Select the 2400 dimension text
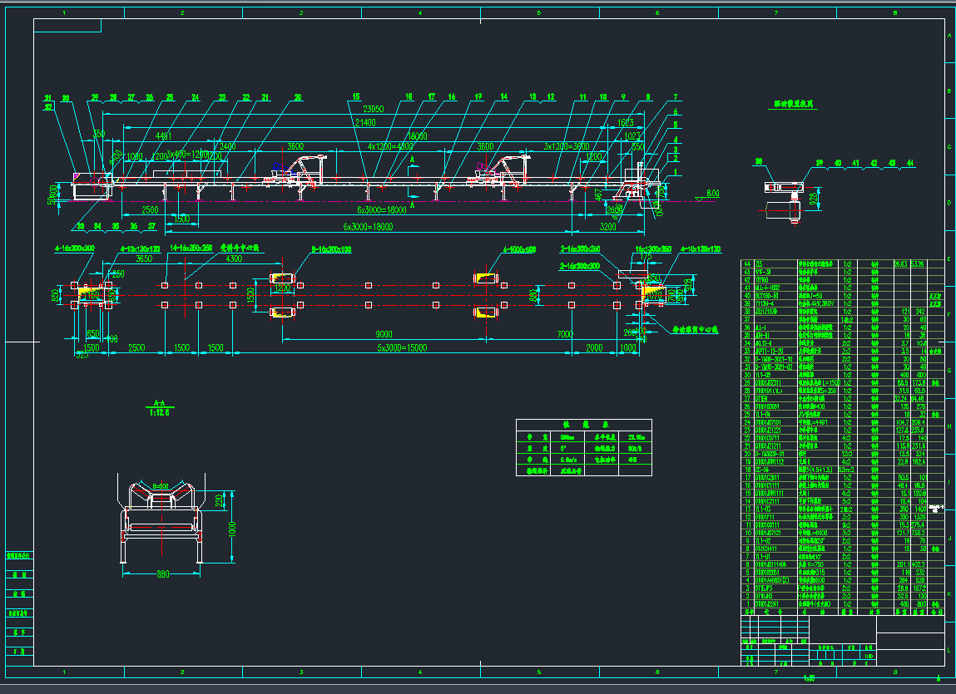956x694 pixels. [x=227, y=147]
